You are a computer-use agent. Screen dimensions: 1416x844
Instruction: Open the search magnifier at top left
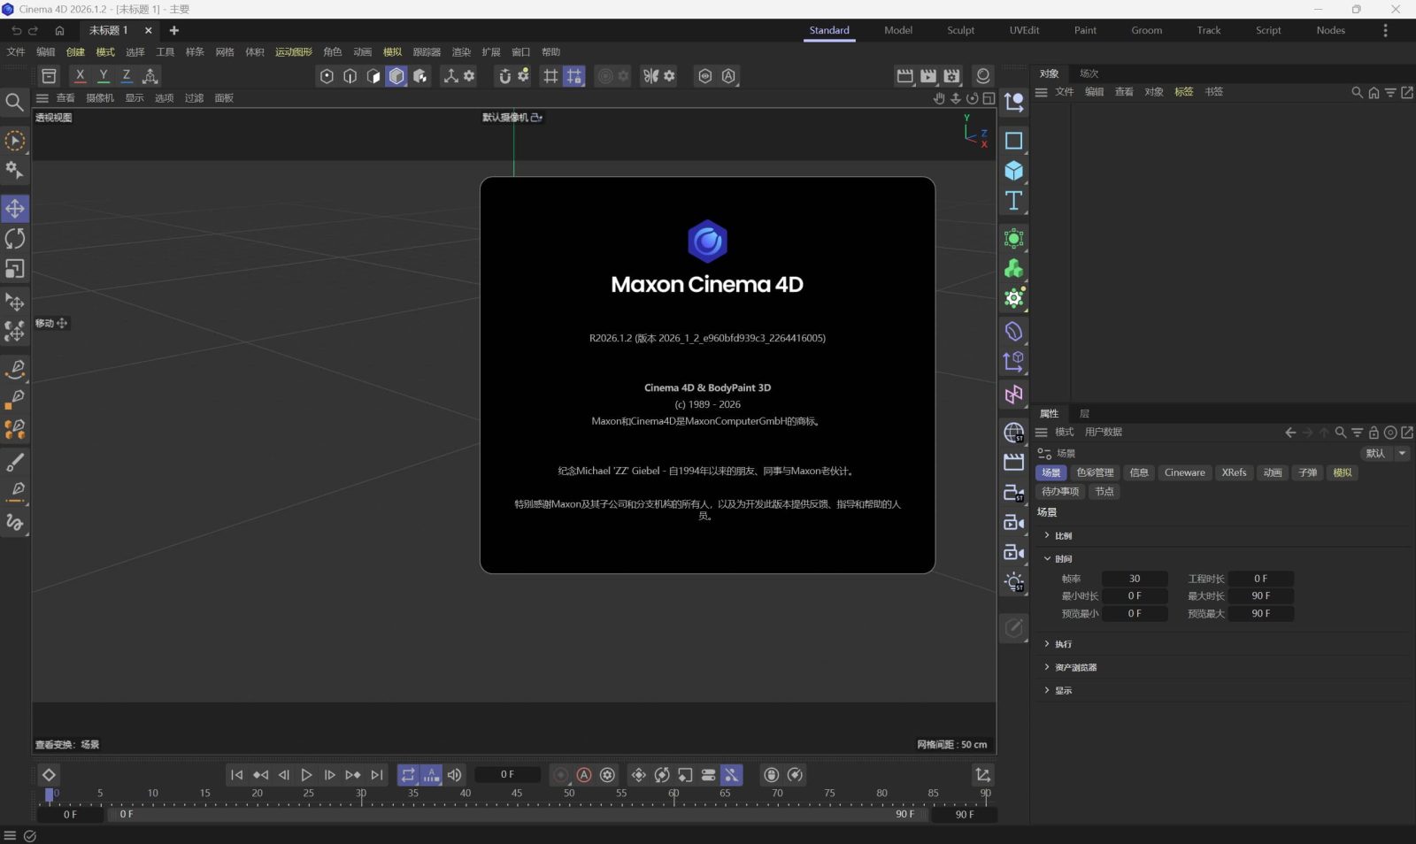point(14,103)
